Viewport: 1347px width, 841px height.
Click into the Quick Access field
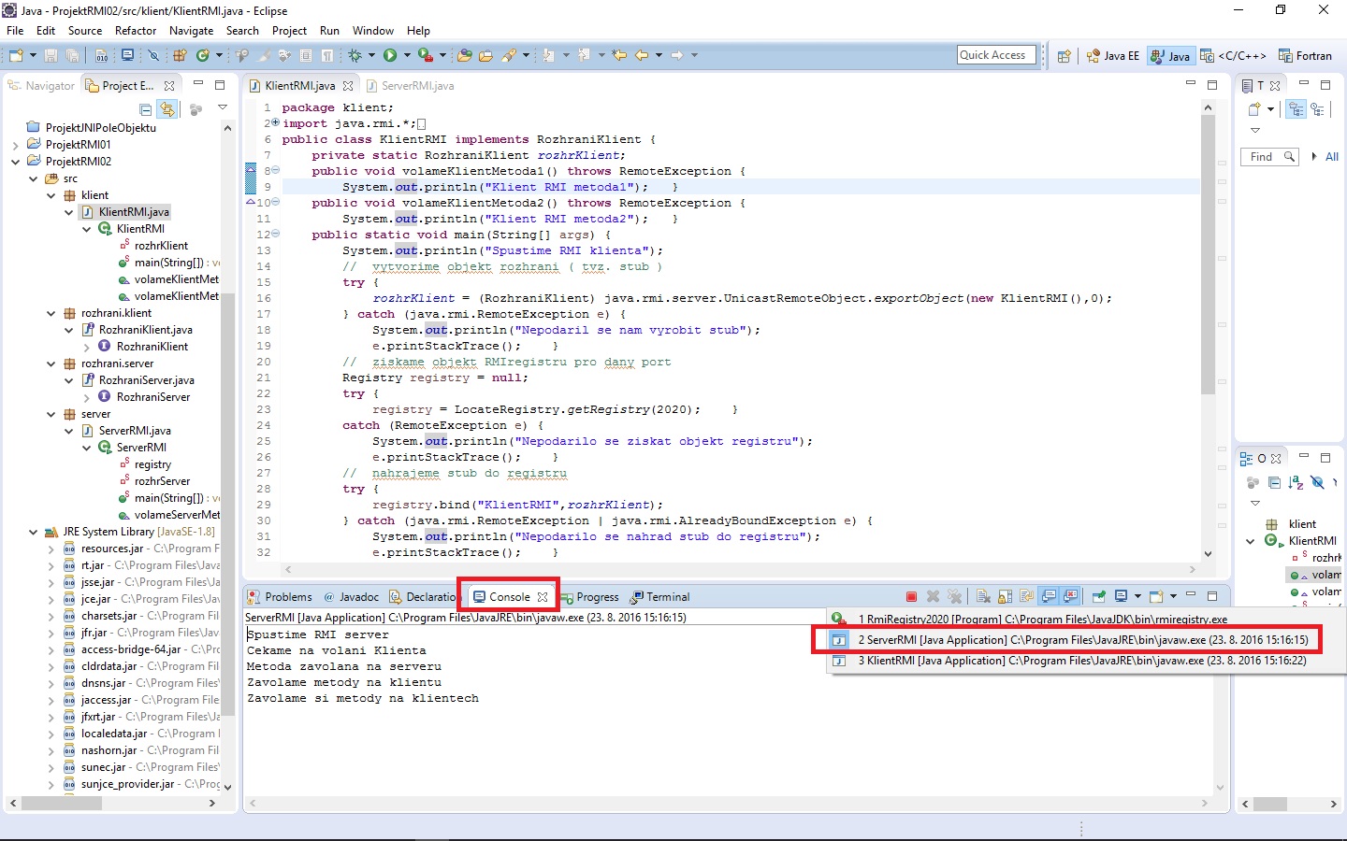coord(995,55)
